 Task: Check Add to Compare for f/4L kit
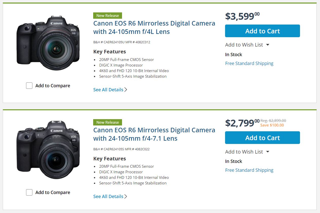point(29,86)
